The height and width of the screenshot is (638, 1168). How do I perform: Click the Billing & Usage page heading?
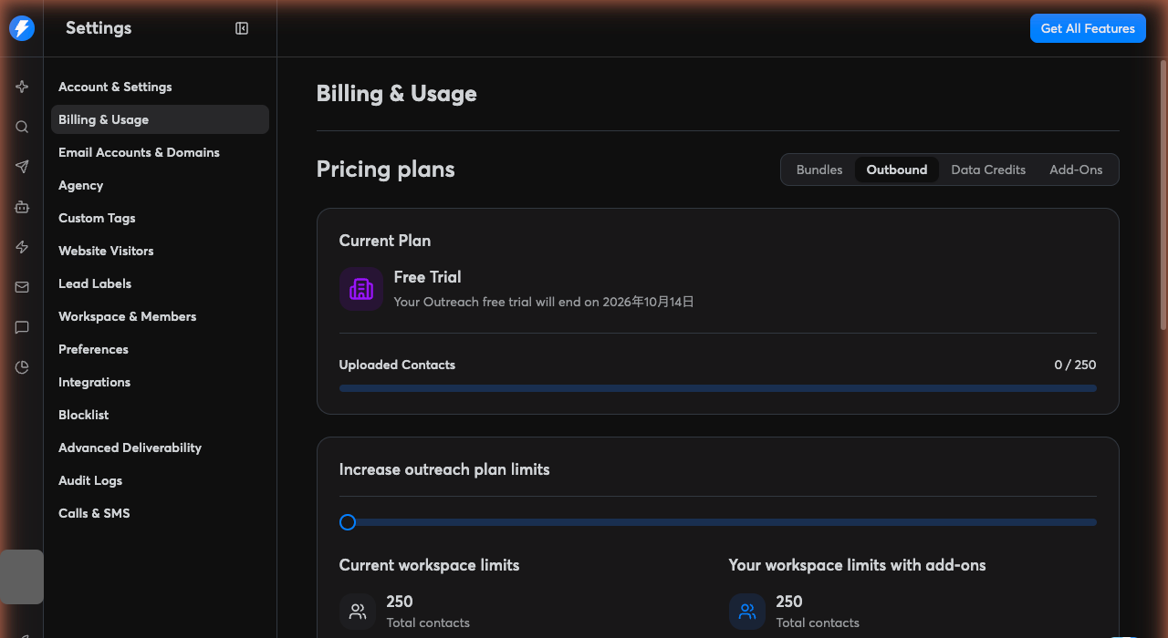tap(397, 94)
